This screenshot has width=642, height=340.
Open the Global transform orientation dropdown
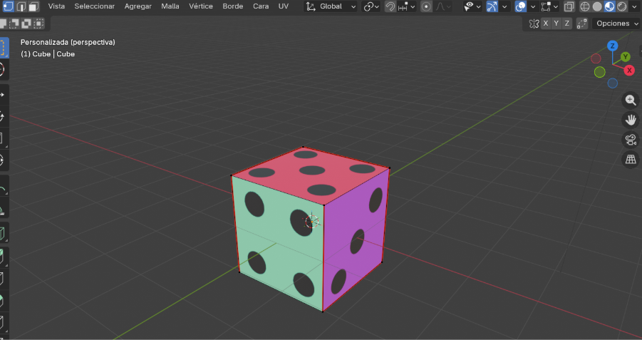click(331, 6)
